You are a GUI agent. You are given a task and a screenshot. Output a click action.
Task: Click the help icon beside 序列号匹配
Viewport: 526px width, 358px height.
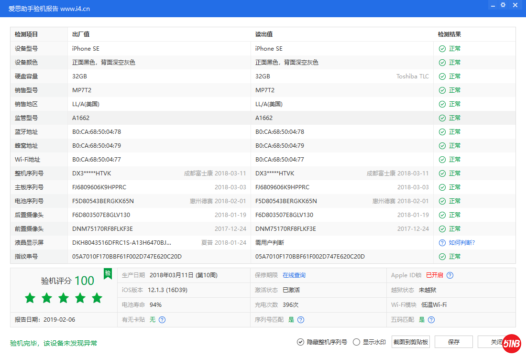300,319
